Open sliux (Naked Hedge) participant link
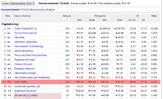Viewport: 163px width, 99px height. click(x=25, y=73)
